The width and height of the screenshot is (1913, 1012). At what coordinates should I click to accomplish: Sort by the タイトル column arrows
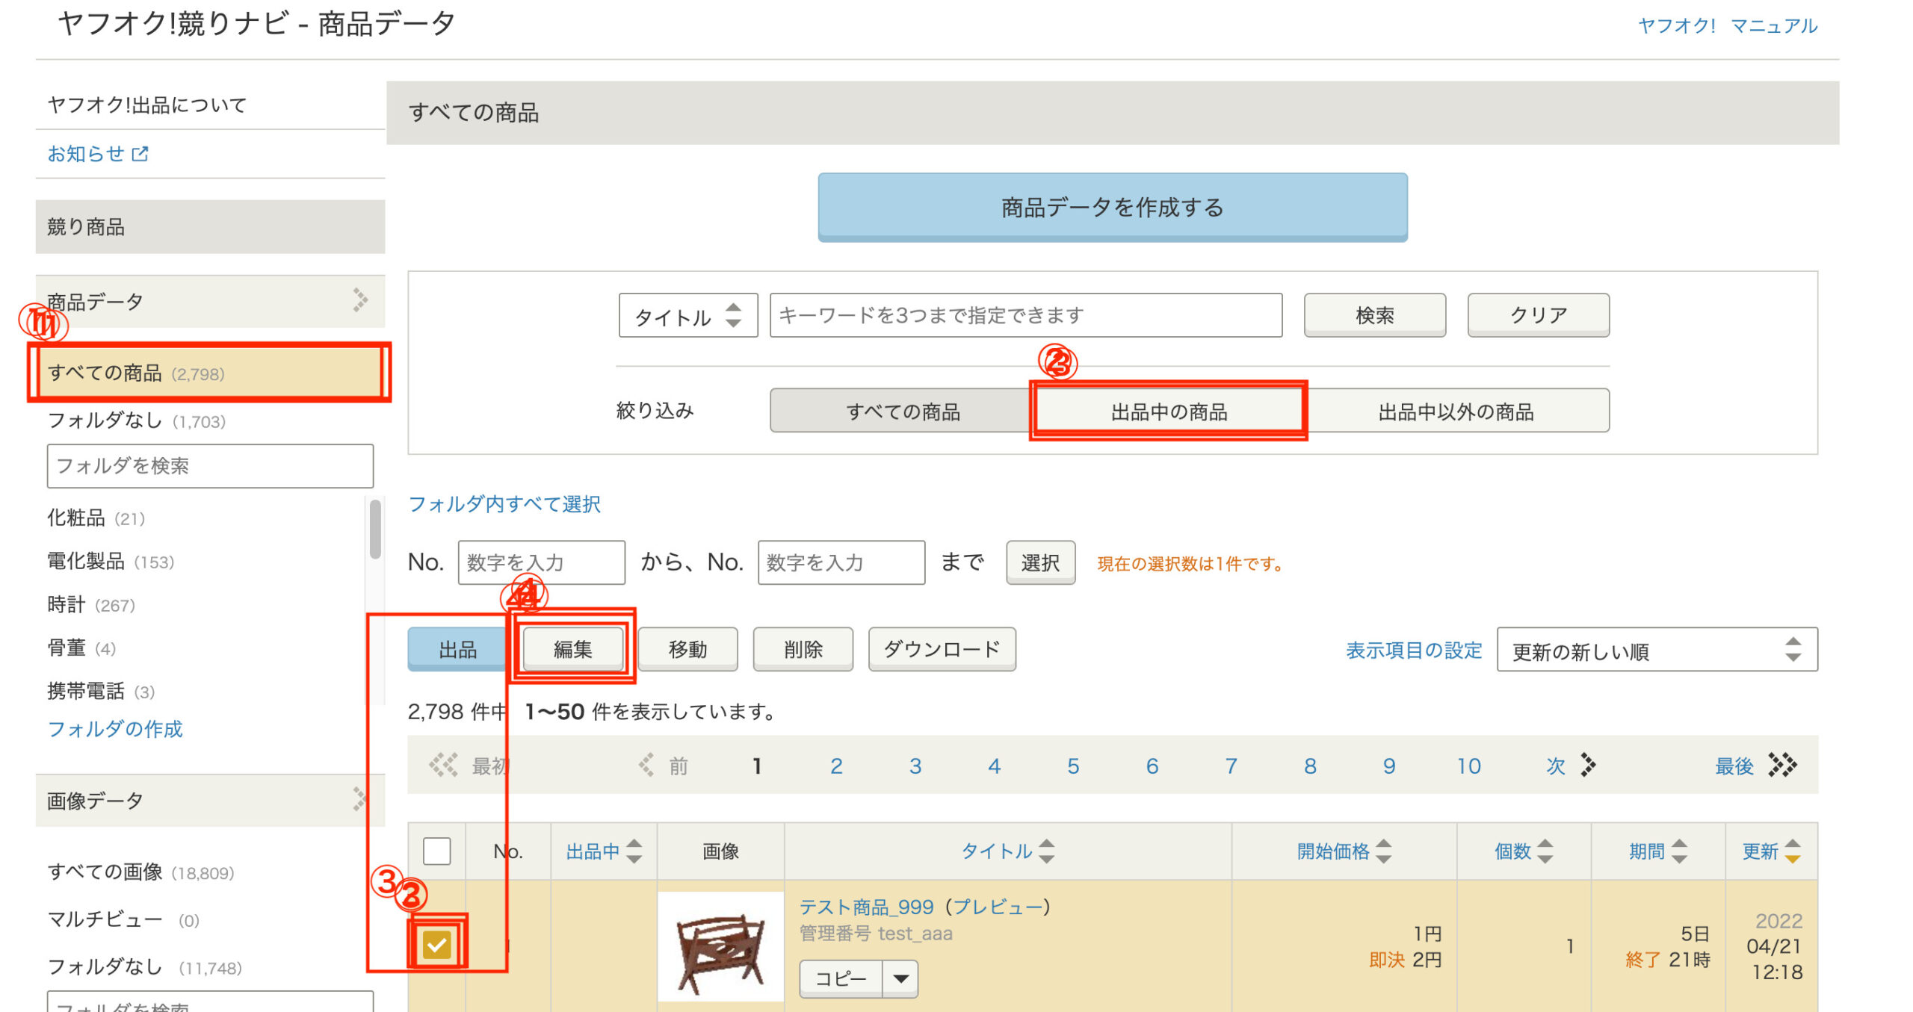[1046, 851]
